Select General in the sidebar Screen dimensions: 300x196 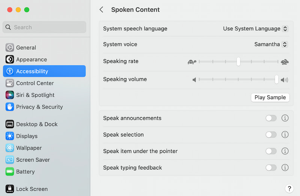click(x=44, y=48)
